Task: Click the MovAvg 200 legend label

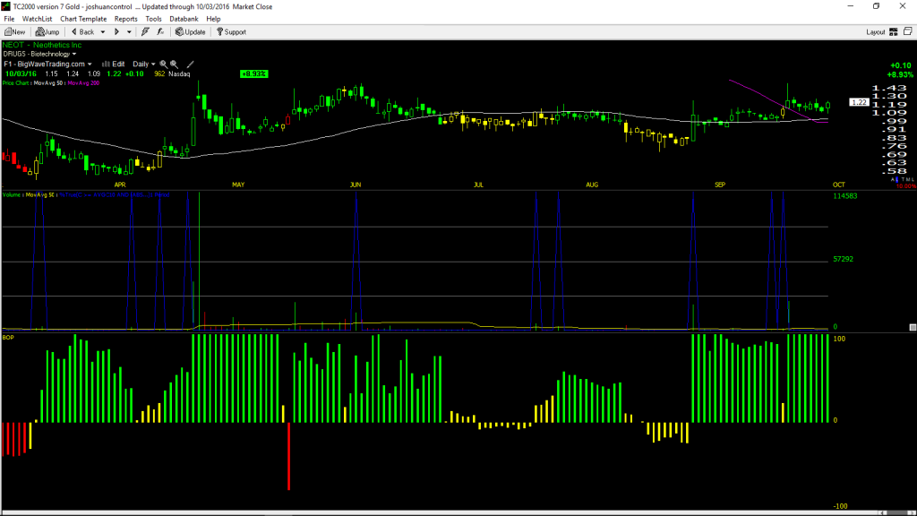Action: [83, 83]
